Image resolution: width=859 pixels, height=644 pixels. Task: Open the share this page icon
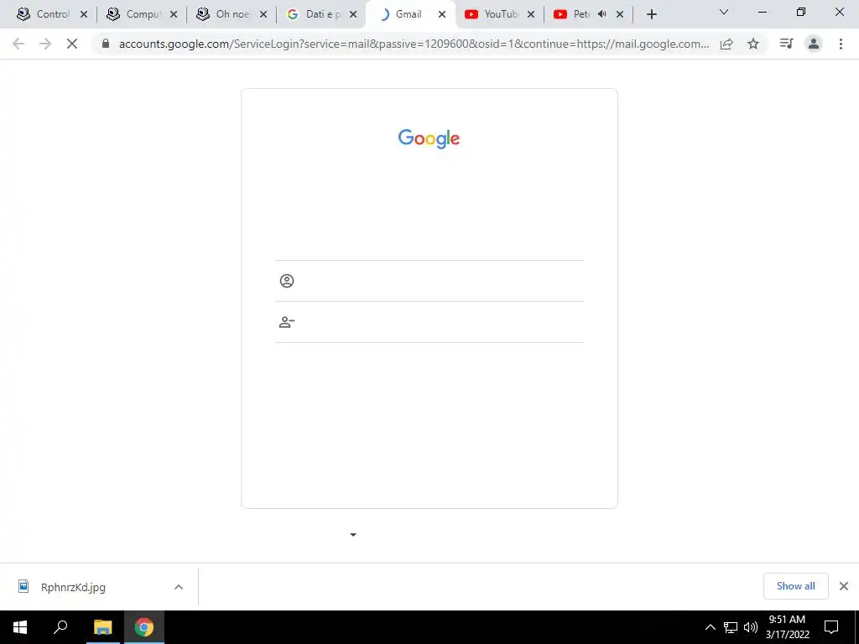click(726, 44)
